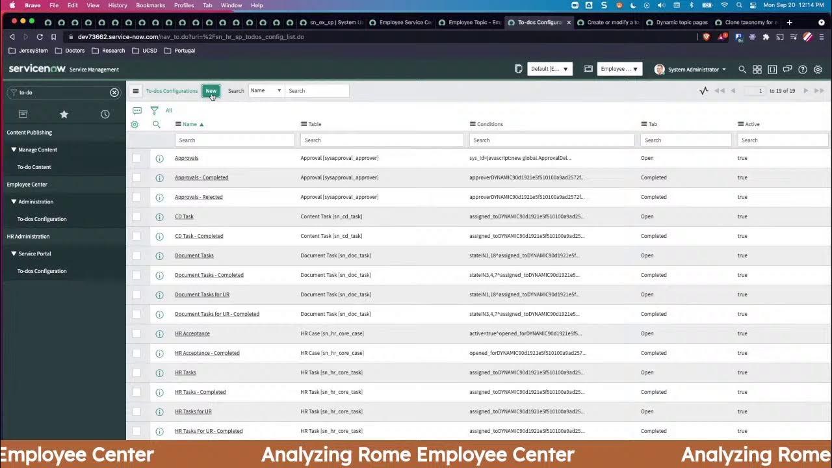
Task: Open the Employee application scope dropdown
Action: 619,69
